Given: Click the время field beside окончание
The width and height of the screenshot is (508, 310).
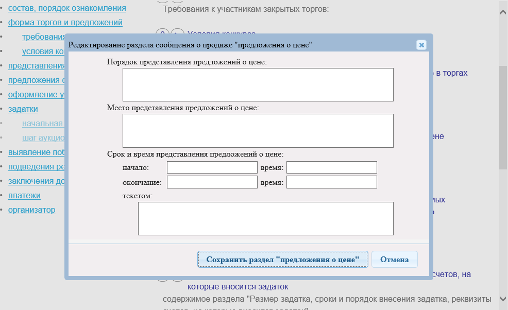Looking at the screenshot, I should [x=331, y=182].
